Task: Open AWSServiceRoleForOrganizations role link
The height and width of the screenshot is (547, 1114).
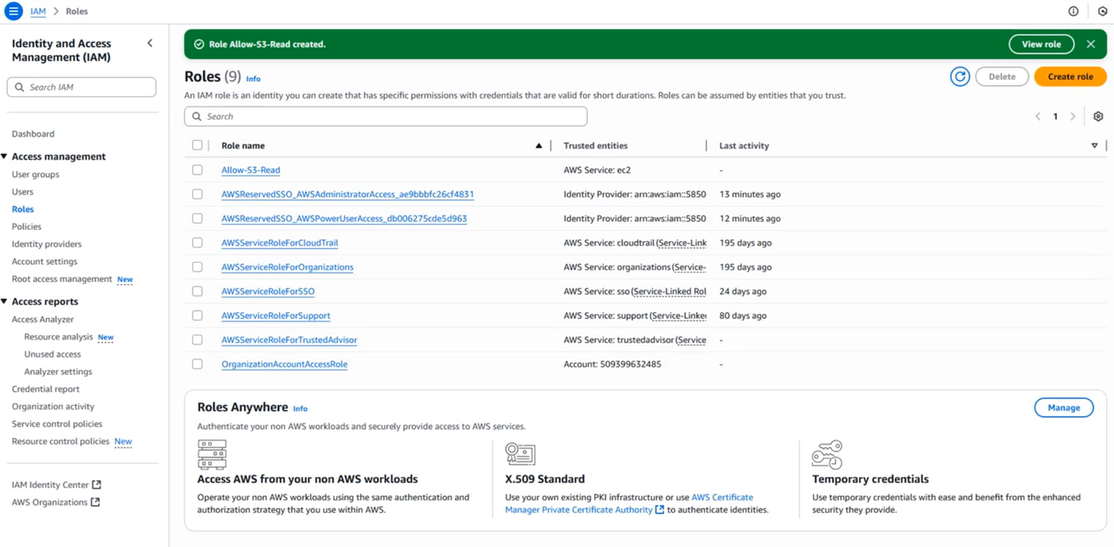Action: tap(287, 267)
